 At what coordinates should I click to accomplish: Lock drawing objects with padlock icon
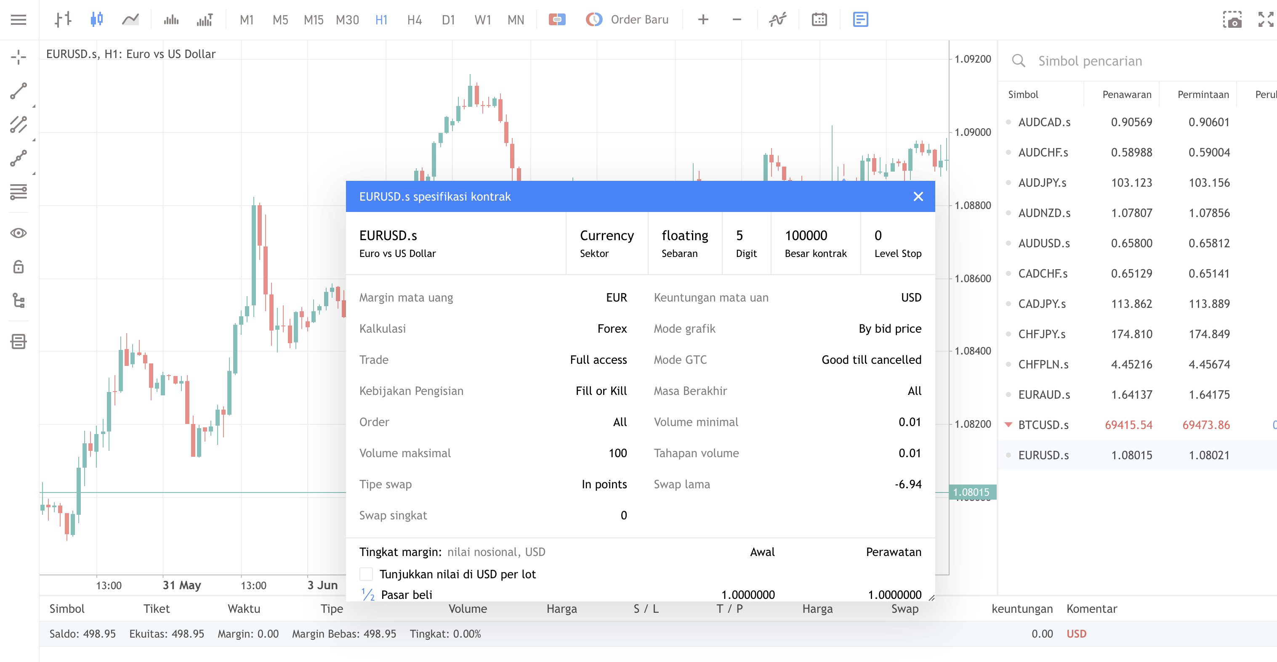click(x=19, y=267)
